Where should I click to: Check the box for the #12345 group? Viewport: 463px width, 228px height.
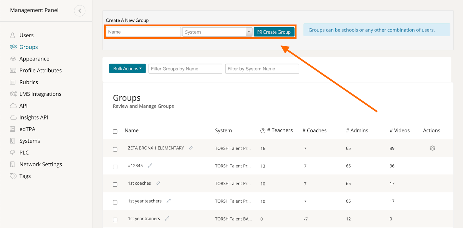[x=115, y=167]
